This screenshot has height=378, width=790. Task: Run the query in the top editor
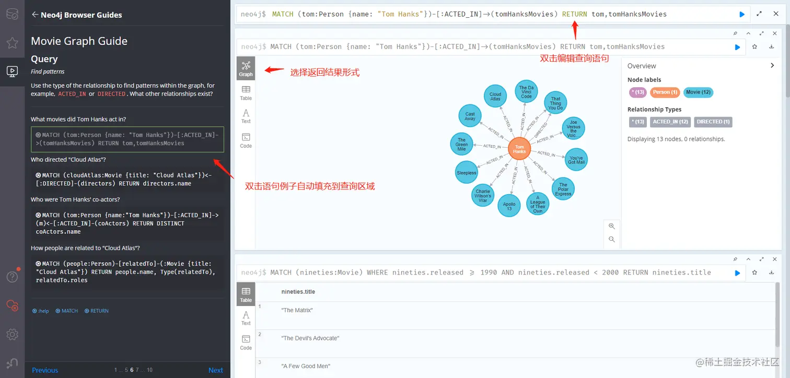741,14
